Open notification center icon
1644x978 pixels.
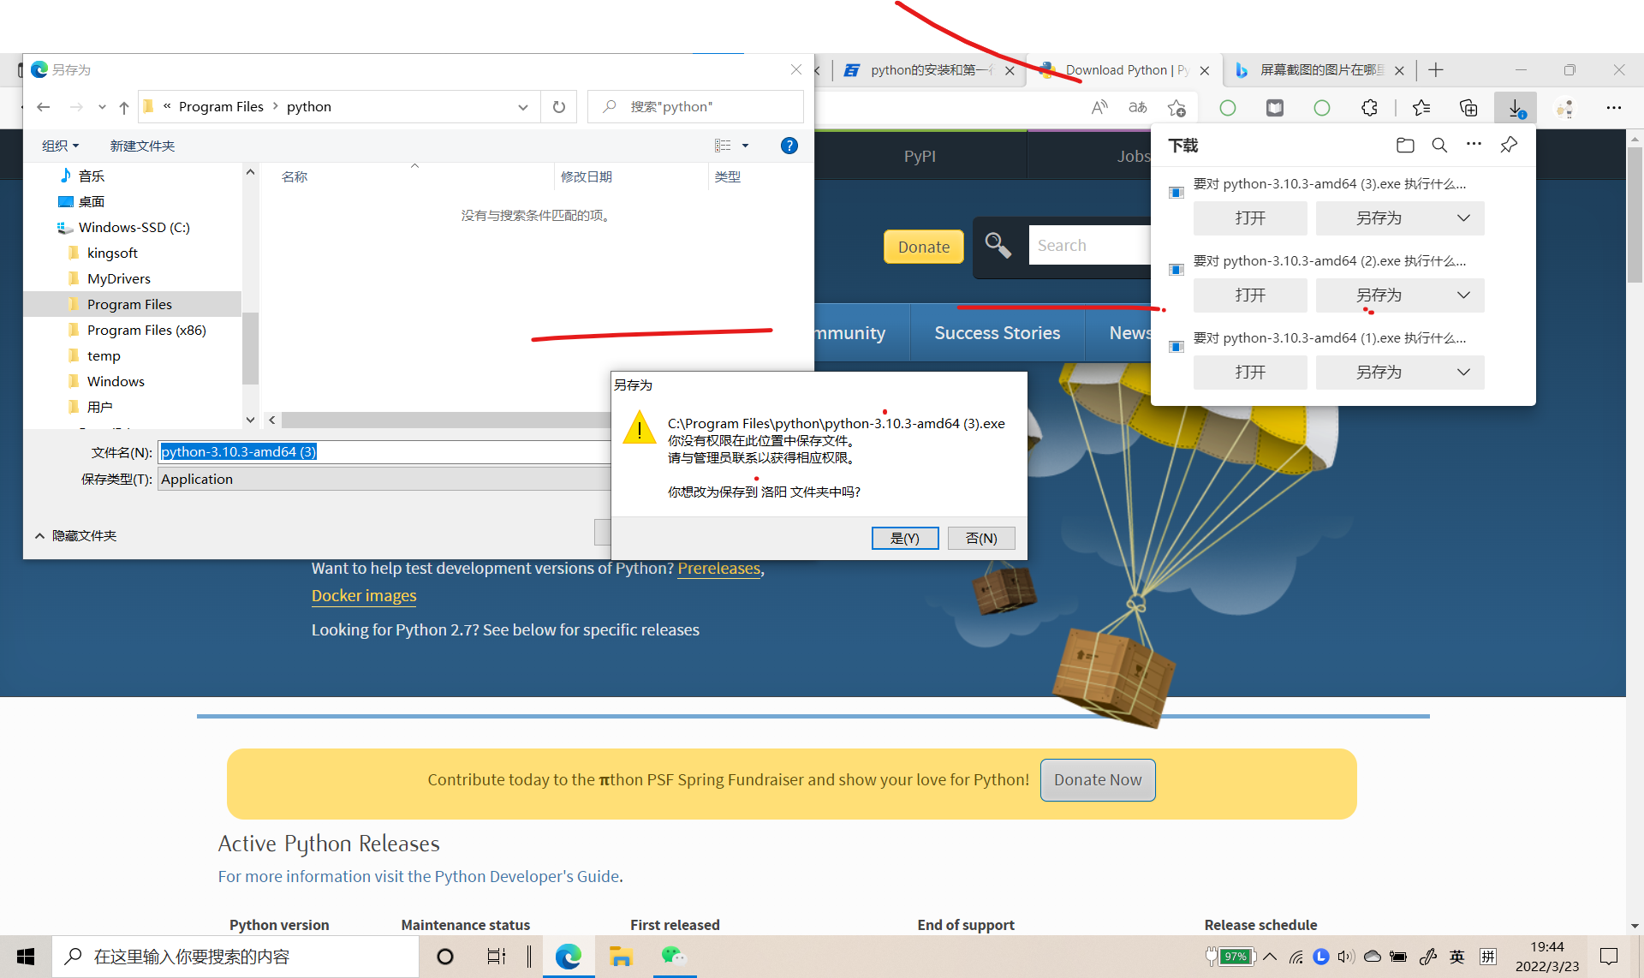click(x=1609, y=957)
